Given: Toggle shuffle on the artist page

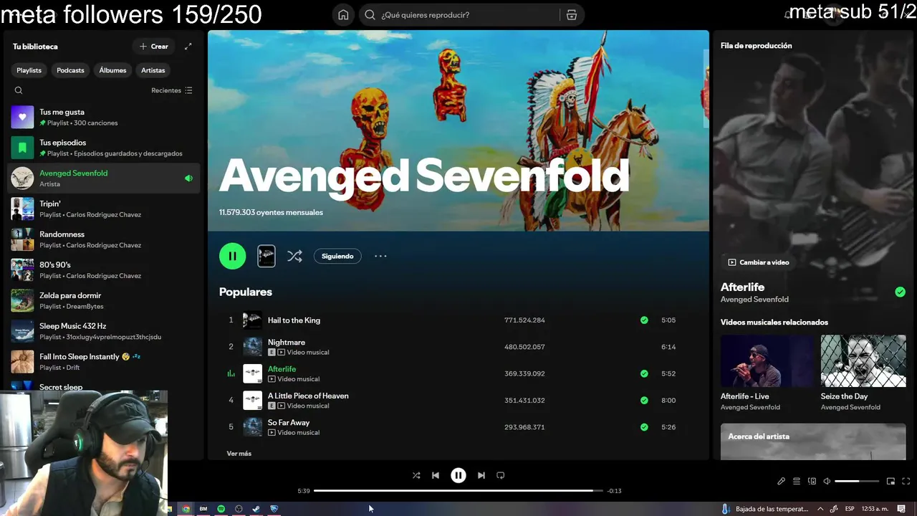Looking at the screenshot, I should [294, 256].
